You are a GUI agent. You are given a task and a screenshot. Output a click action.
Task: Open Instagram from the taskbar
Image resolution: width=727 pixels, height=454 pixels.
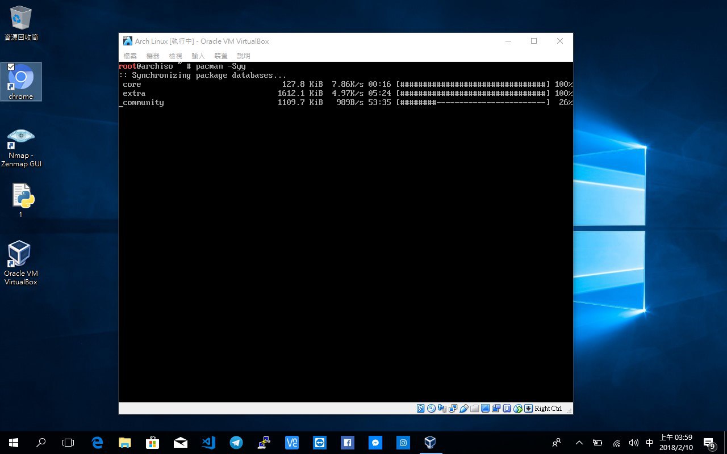click(403, 443)
